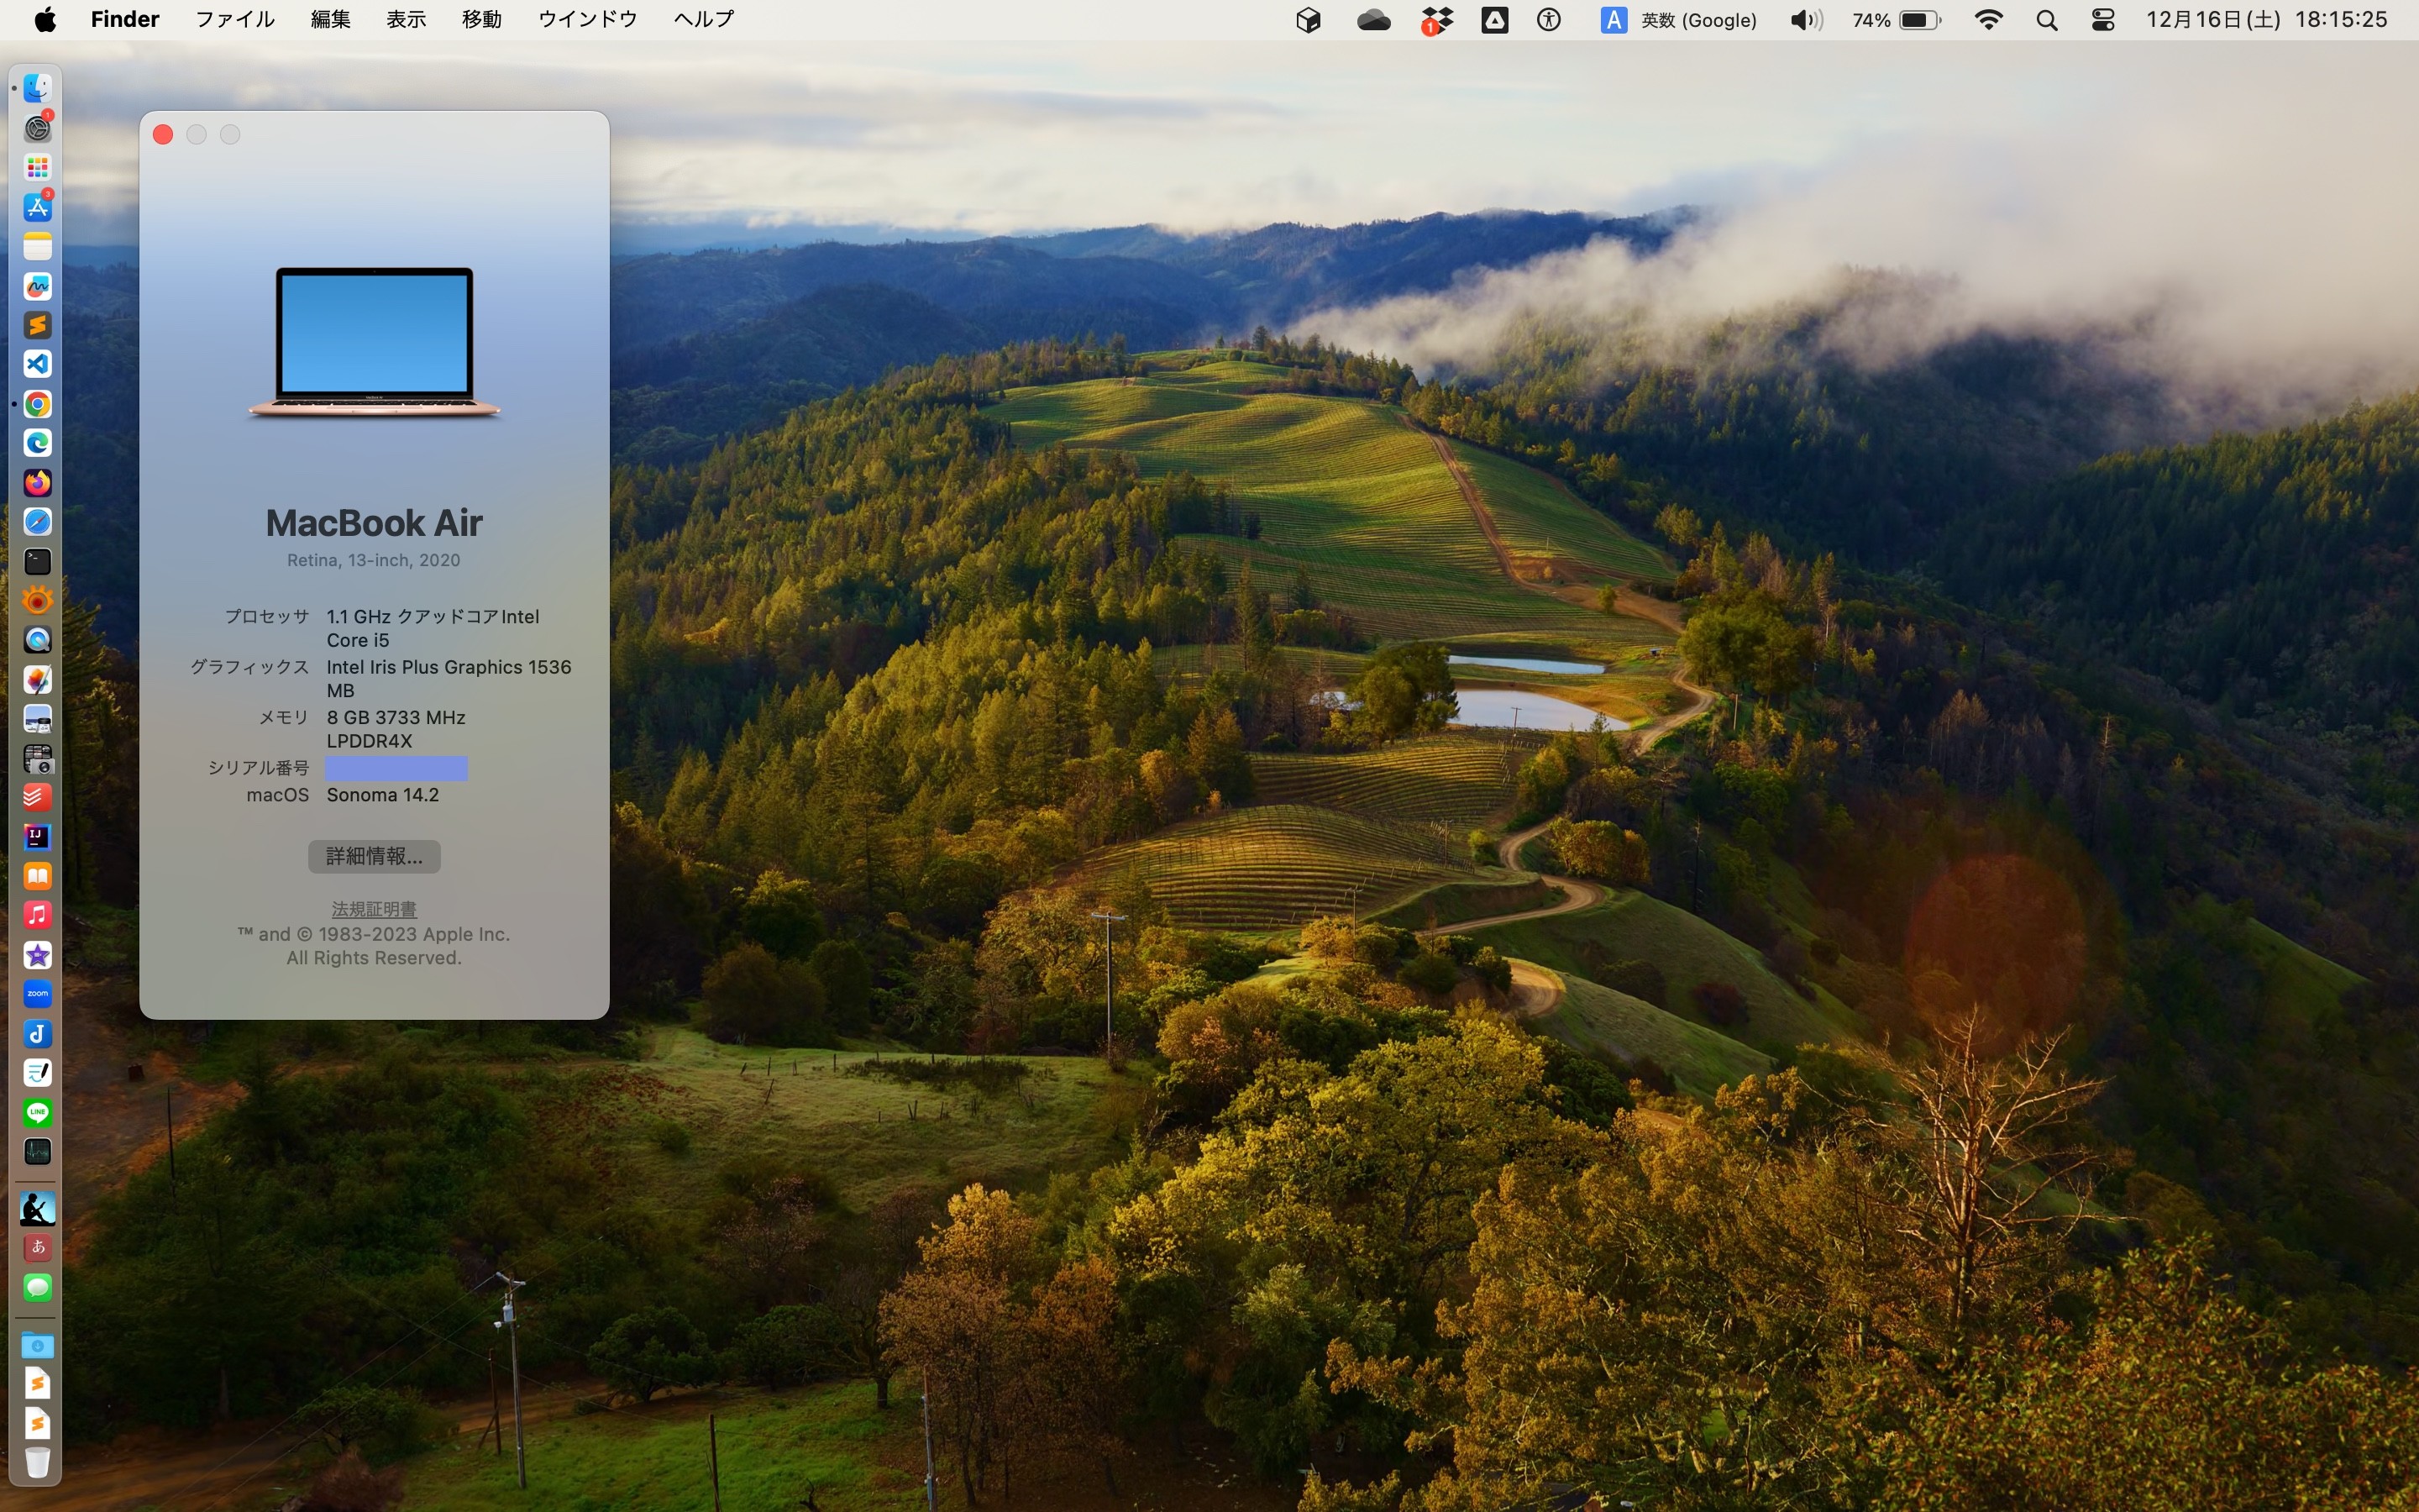2419x1512 pixels.
Task: Open LINE from the Dock
Action: pos(38,1112)
